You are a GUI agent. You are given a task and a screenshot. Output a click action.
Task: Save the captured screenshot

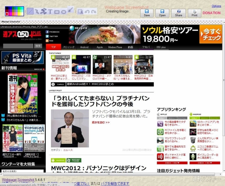147,13
